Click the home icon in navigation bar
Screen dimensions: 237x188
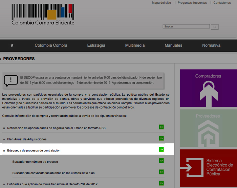[12, 45]
